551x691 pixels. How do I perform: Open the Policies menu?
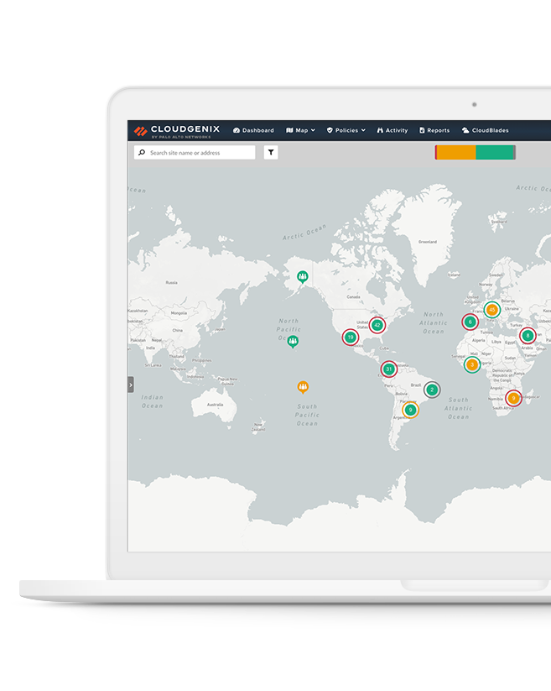pyautogui.click(x=346, y=130)
